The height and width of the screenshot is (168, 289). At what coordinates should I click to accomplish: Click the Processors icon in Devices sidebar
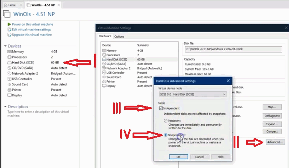click(9, 57)
